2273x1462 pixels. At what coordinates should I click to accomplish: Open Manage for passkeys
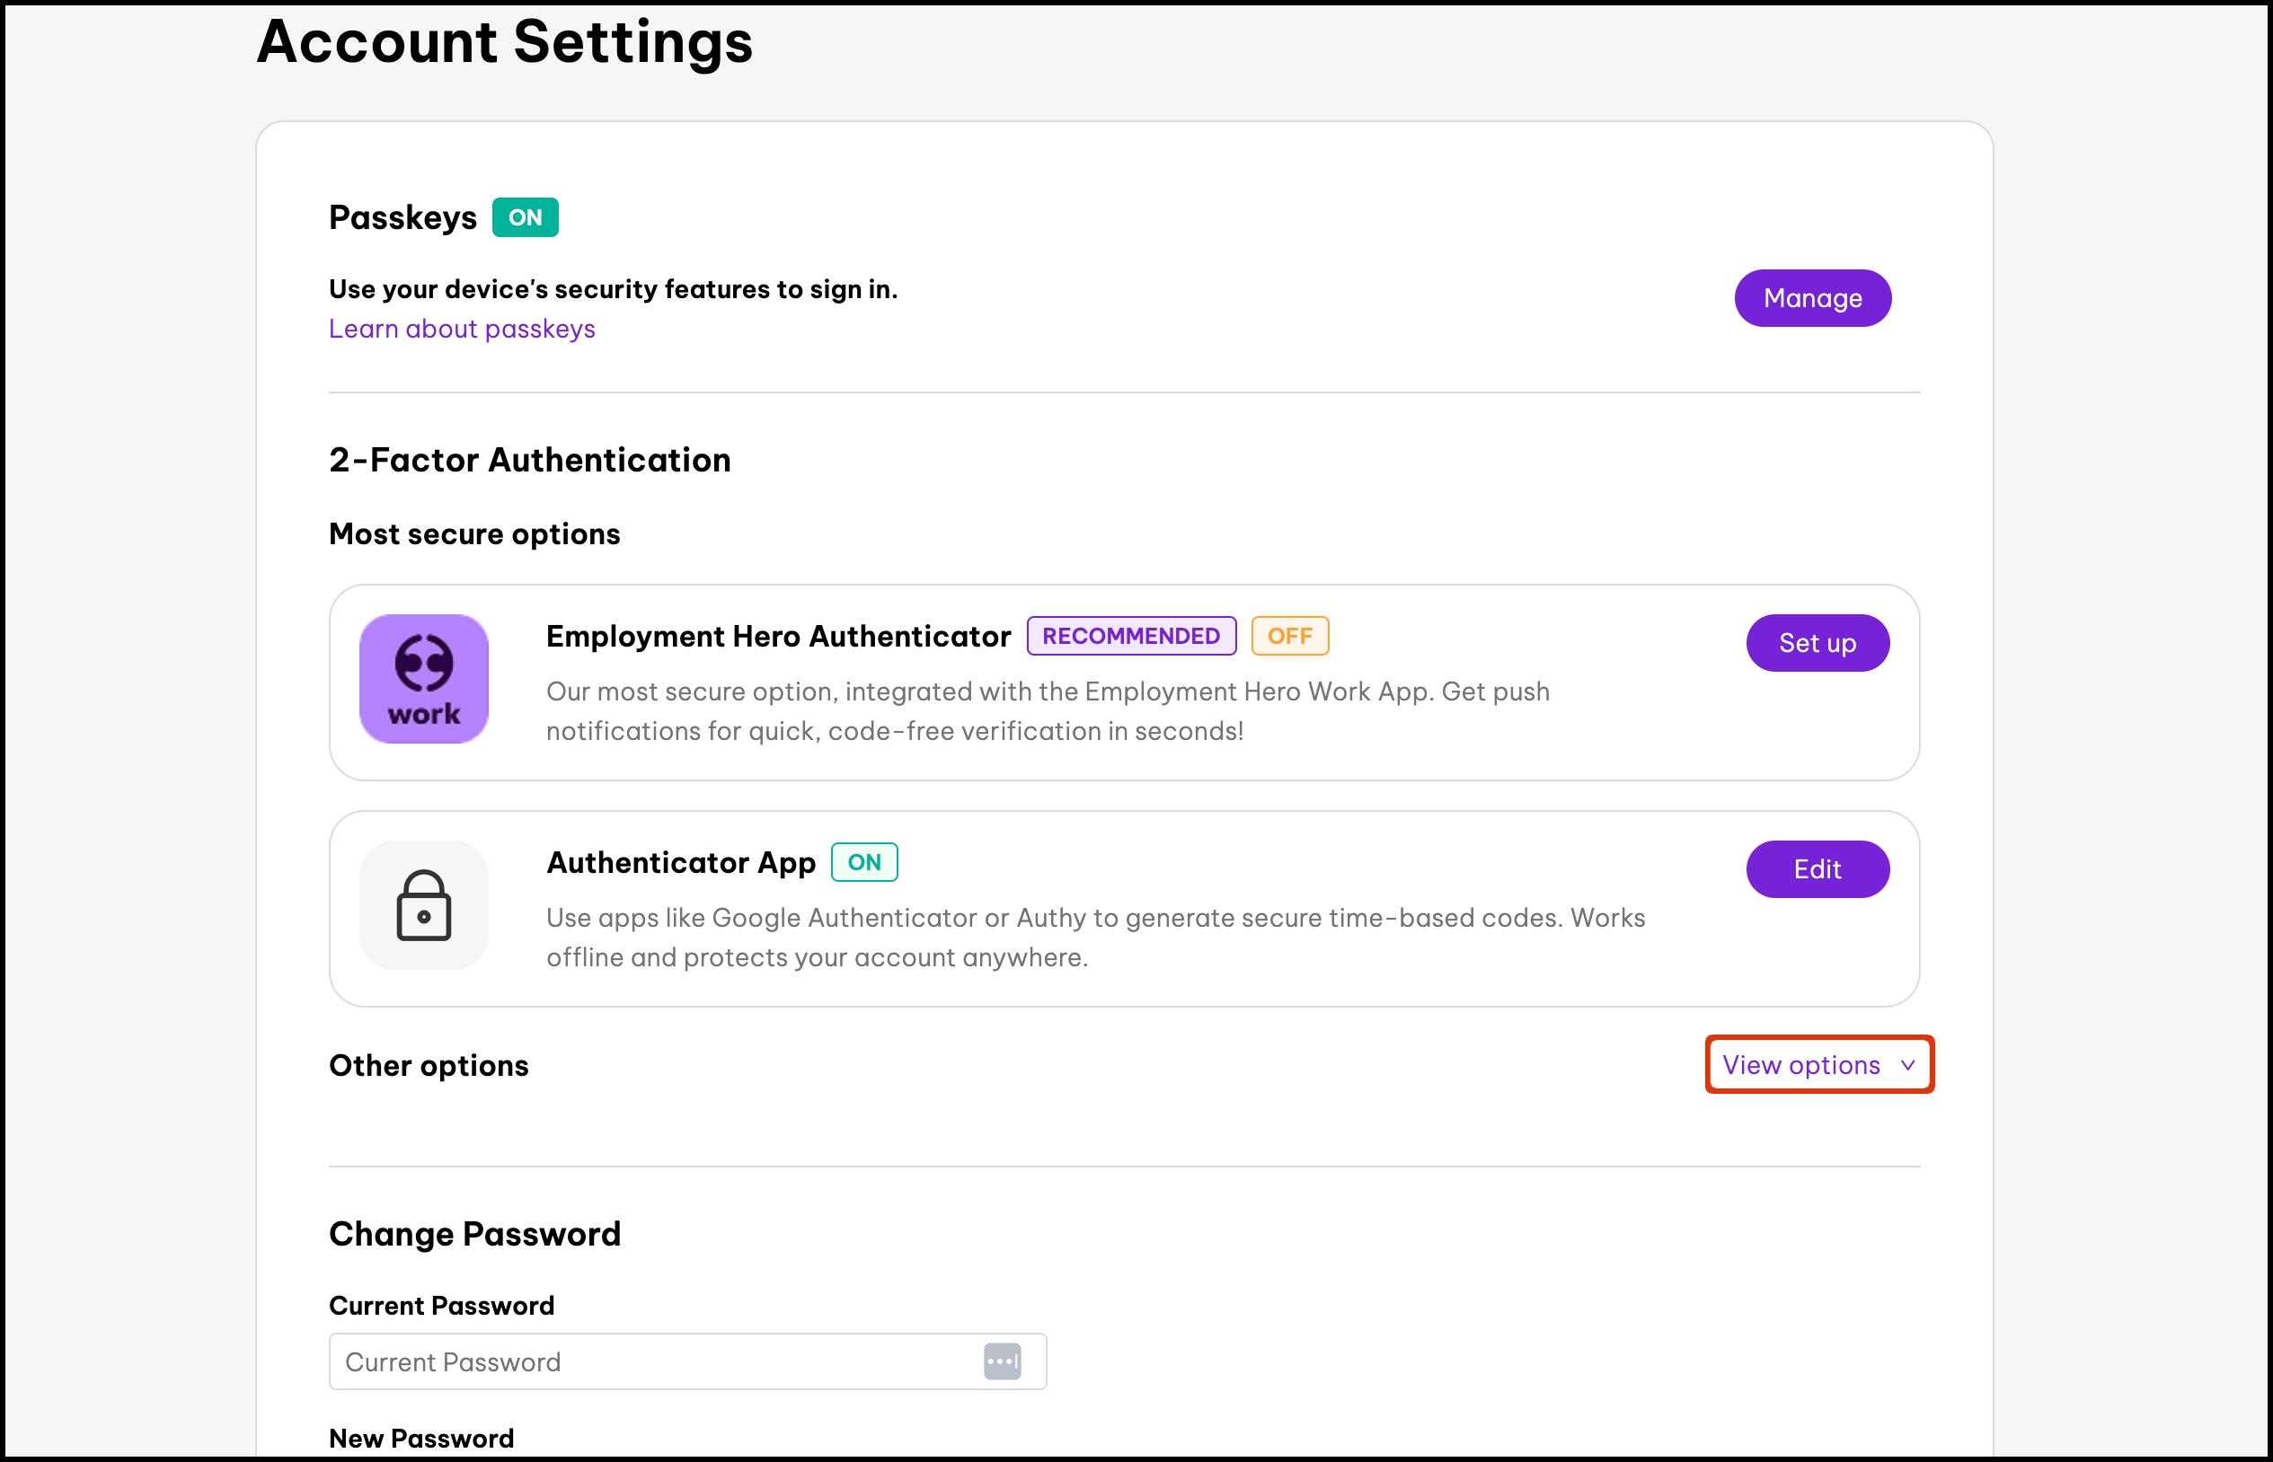tap(1811, 298)
